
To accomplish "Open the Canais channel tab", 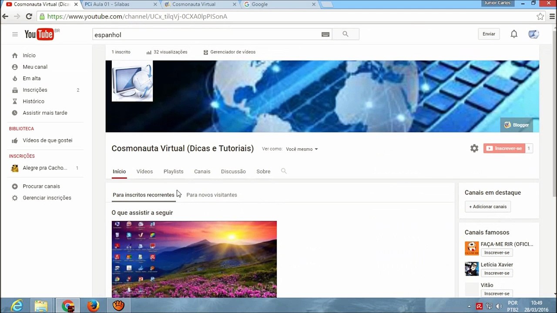I will coord(202,172).
